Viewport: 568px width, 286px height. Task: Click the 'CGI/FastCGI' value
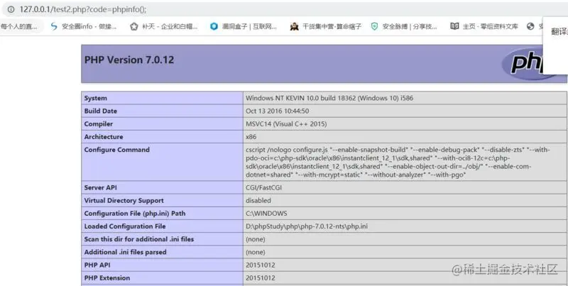(263, 188)
